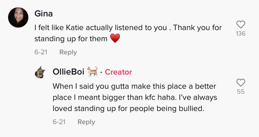This screenshot has width=259, height=137.
Task: Click the 6-21 date under Gina's comment
Action: (x=40, y=52)
